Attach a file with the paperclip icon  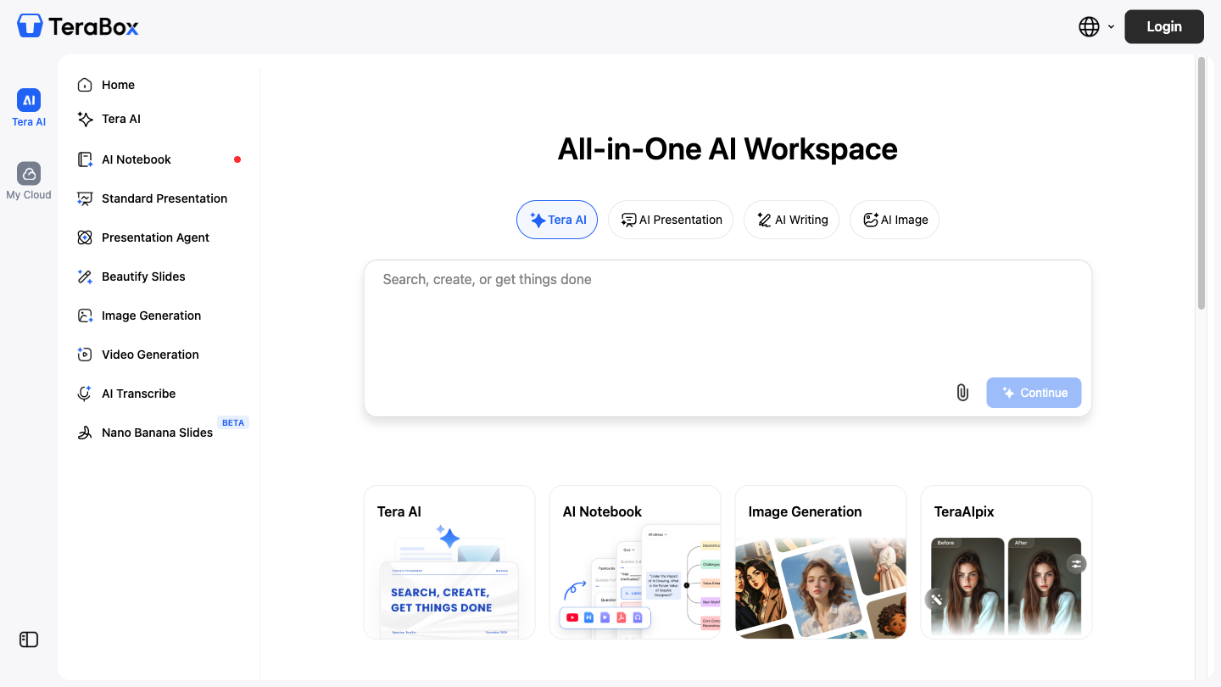point(962,393)
